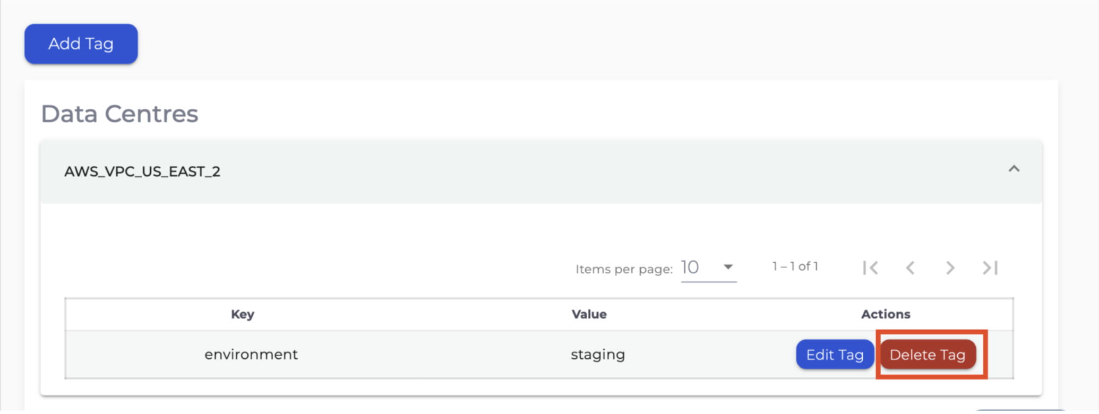Click the Actions column header

click(x=886, y=314)
